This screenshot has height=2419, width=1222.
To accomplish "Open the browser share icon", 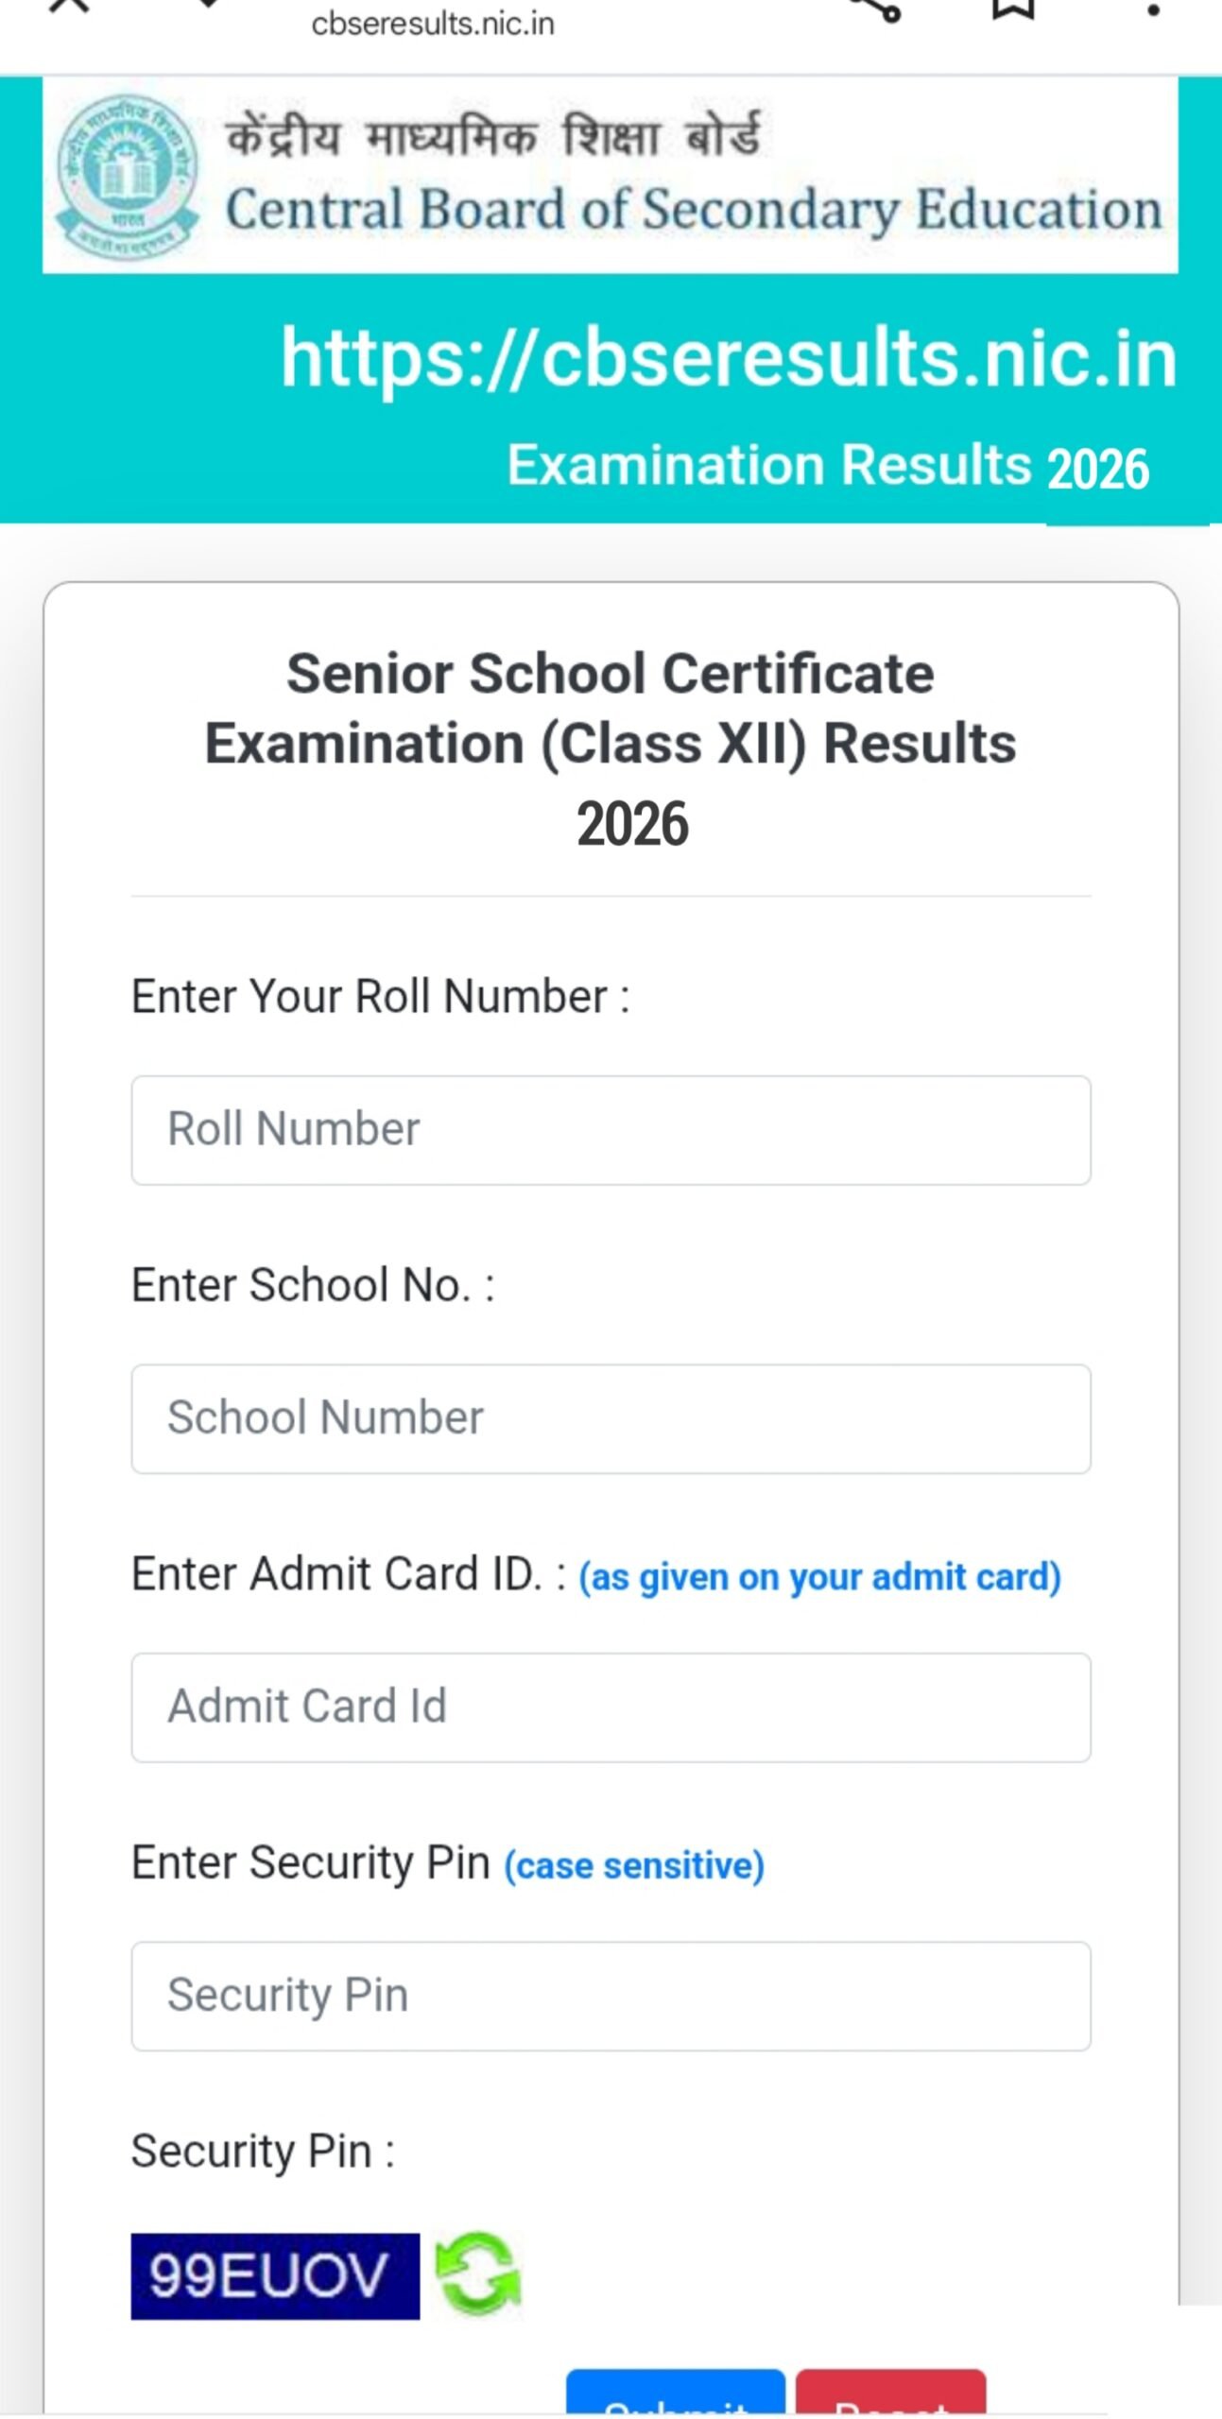I will (879, 9).
